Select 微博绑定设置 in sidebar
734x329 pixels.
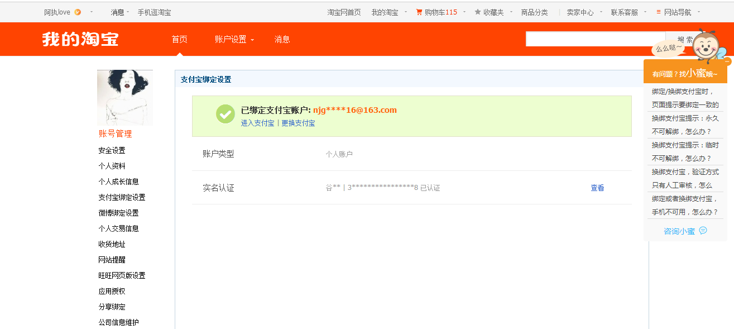118,213
